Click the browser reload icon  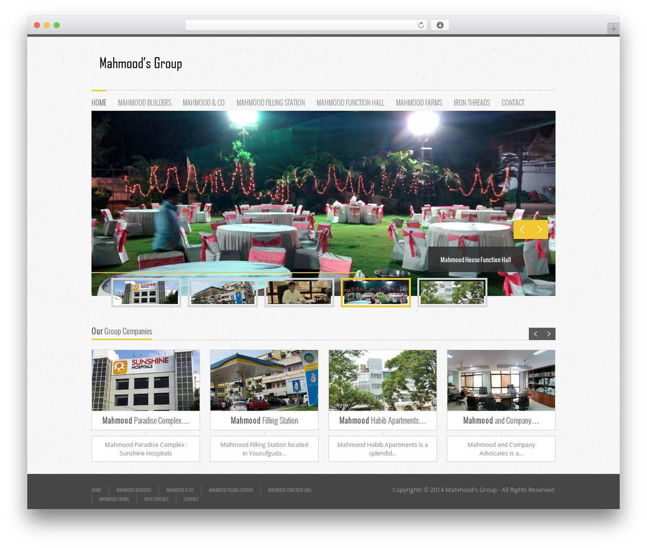pyautogui.click(x=421, y=25)
